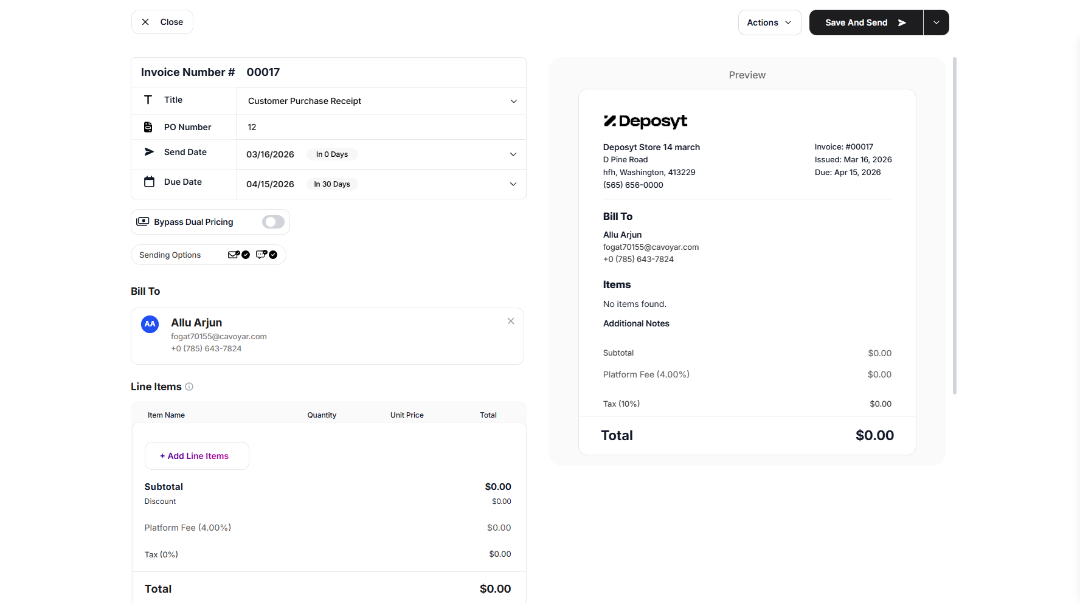
Task: Click Total column header
Action: (488, 415)
